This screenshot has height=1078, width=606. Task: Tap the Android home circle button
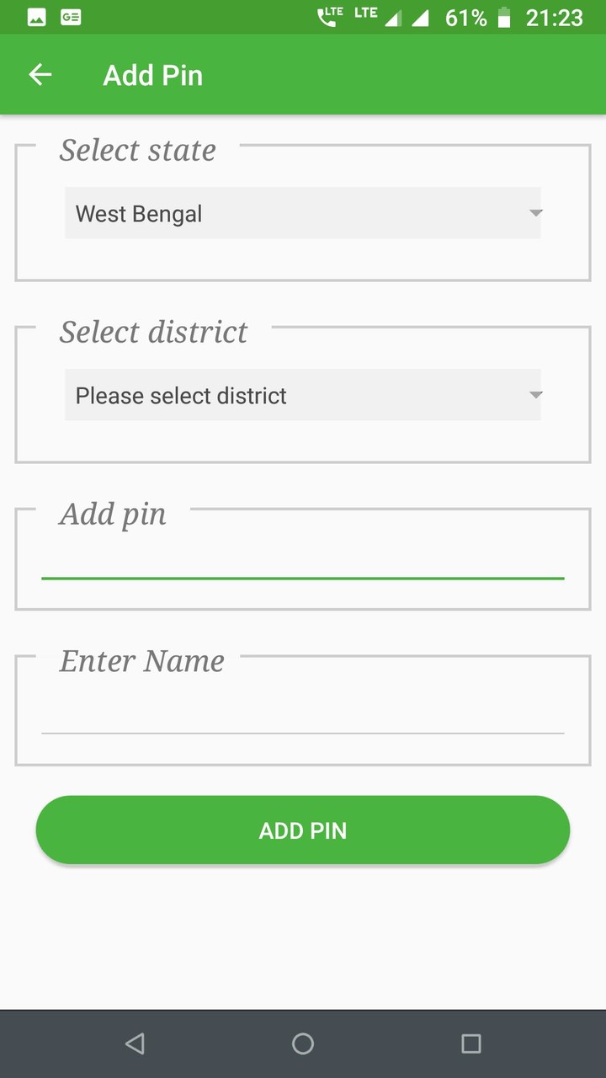[303, 1044]
